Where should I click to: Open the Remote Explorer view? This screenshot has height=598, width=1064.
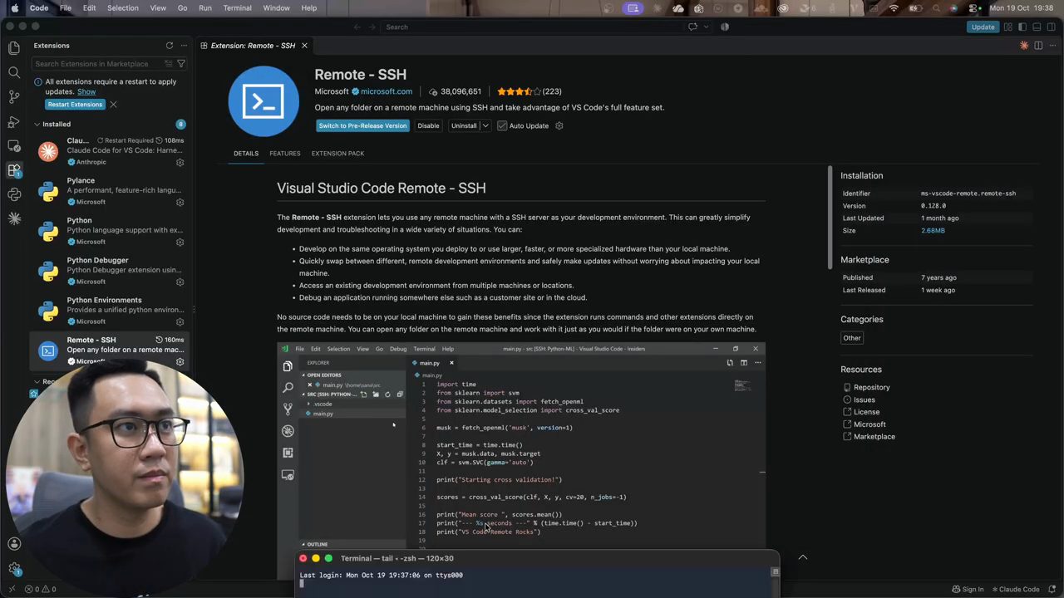point(14,146)
